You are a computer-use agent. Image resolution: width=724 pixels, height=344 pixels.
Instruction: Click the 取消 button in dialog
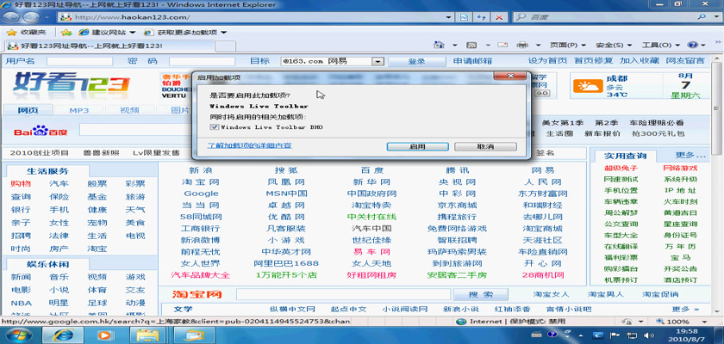485,146
